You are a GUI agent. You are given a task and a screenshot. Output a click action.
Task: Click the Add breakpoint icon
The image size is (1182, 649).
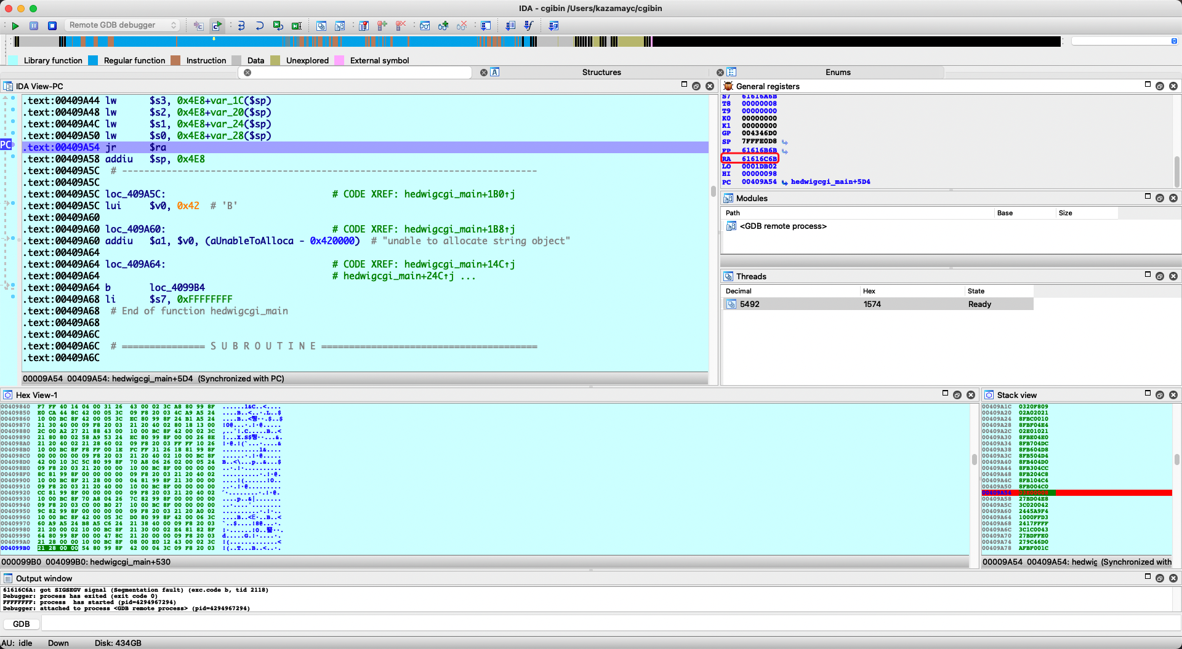pos(382,26)
